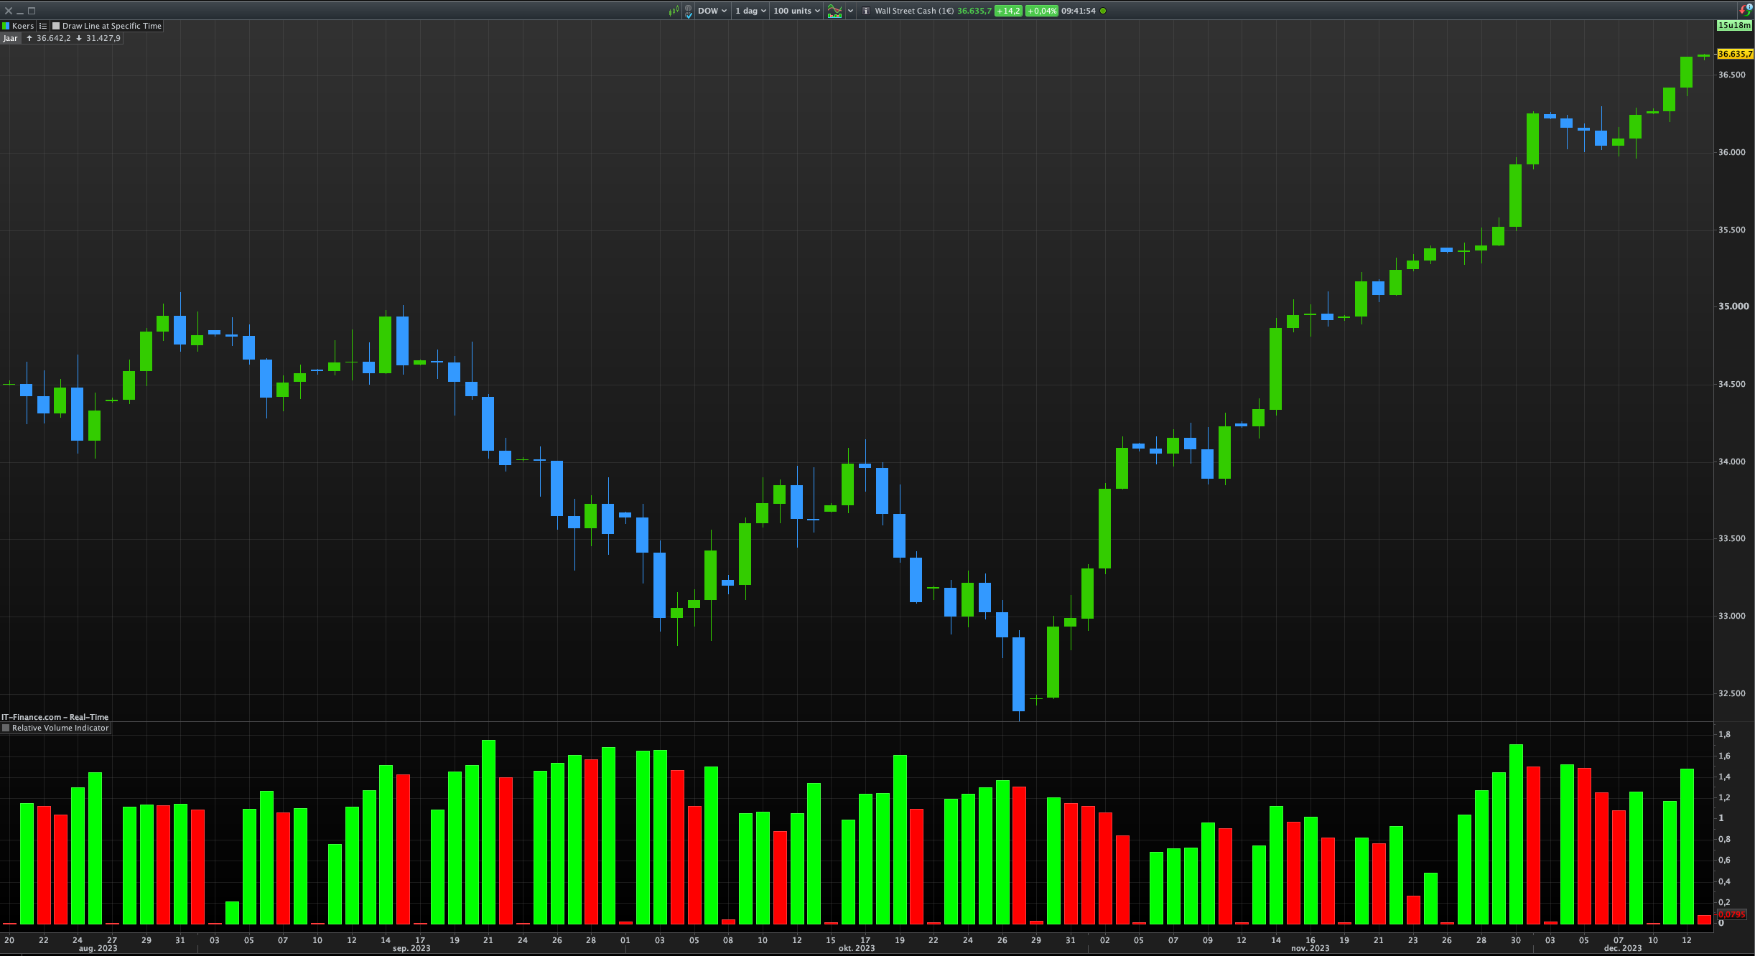
Task: Toggle the magnet snap checkmark icon
Action: pos(689,11)
